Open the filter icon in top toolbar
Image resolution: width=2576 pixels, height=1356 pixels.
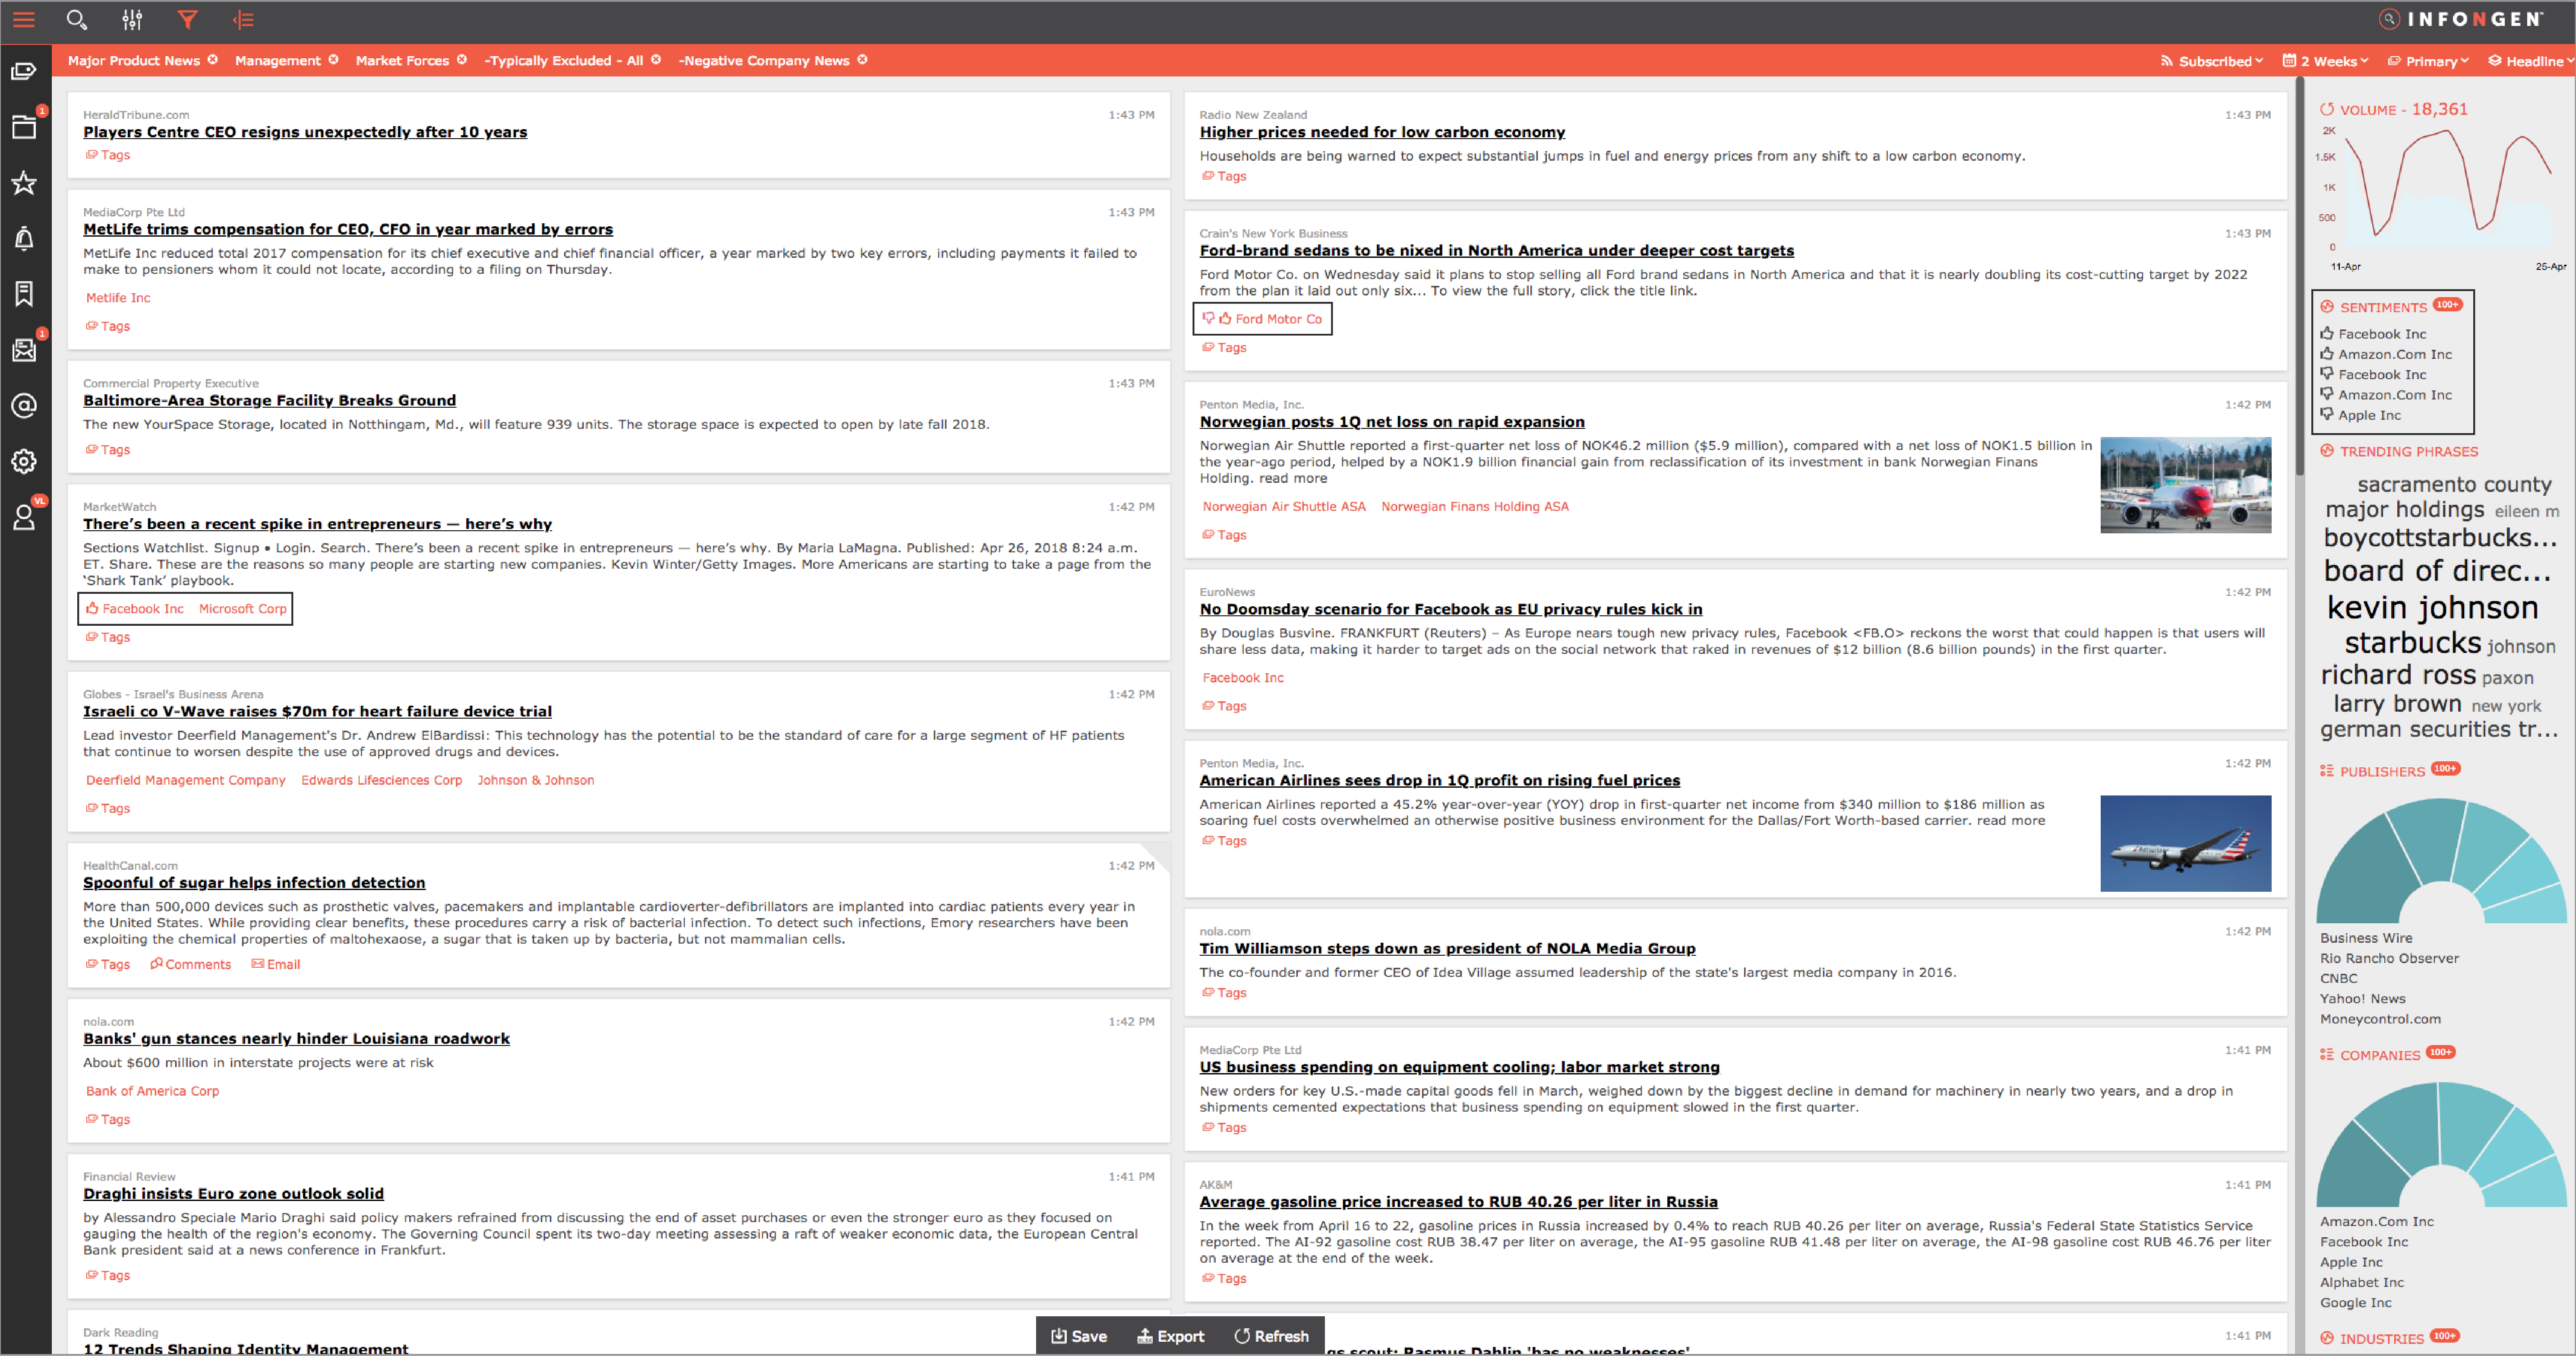[x=187, y=20]
